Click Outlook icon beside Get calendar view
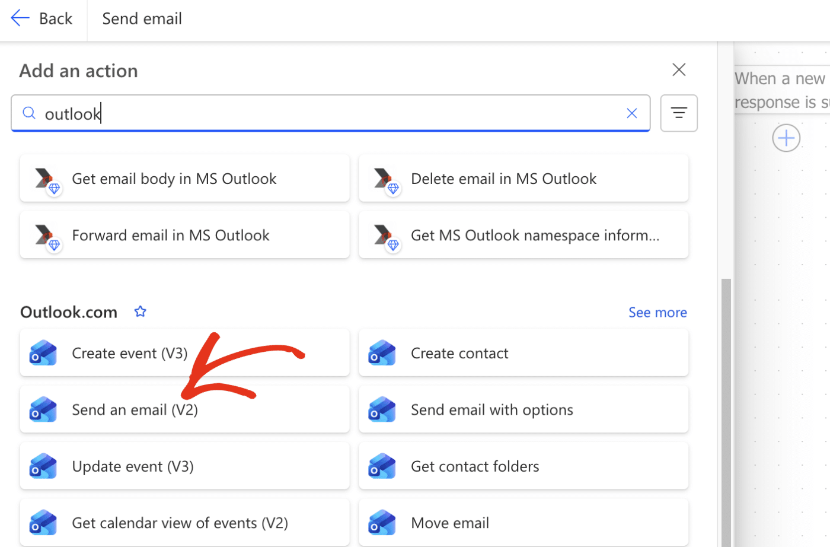Screen dimensions: 830x547 click(x=43, y=523)
